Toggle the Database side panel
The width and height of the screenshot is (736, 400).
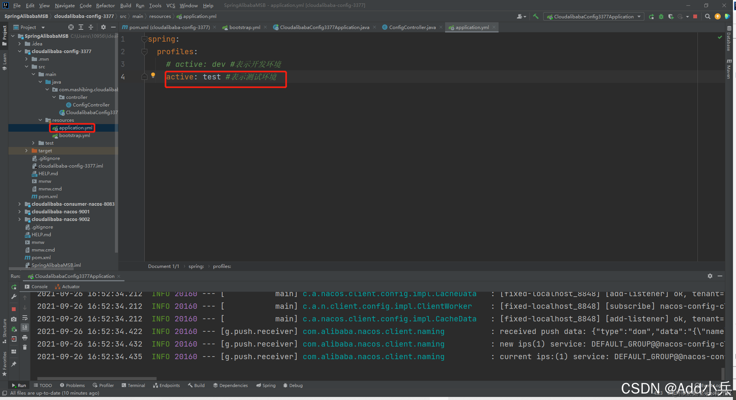click(729, 39)
